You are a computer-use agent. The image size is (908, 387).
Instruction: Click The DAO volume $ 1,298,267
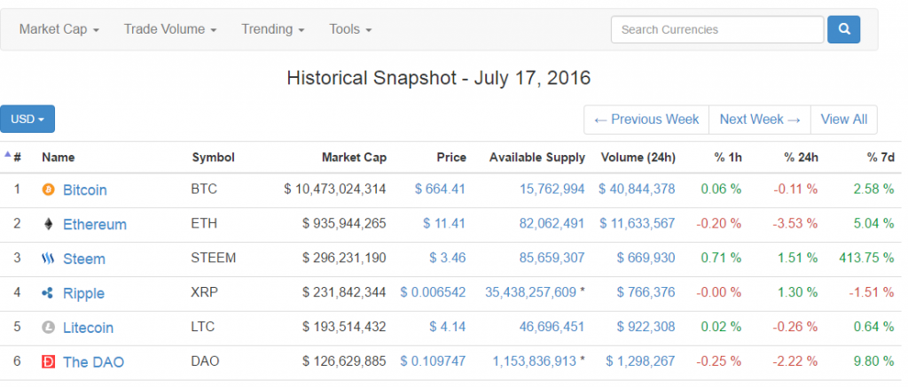[x=640, y=361]
